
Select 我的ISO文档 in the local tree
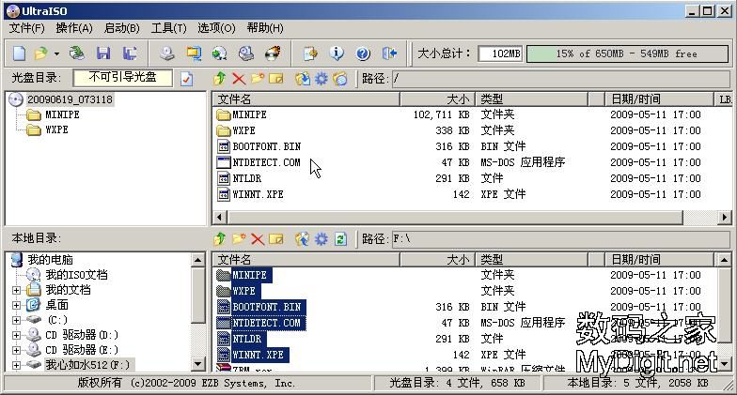click(77, 274)
